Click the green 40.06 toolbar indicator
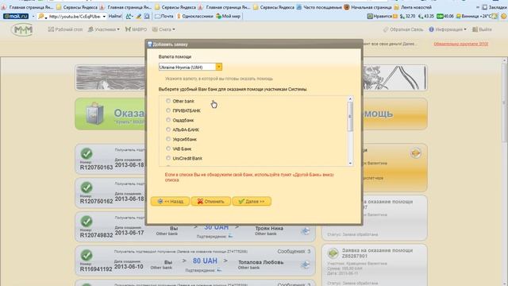 (x=444, y=16)
